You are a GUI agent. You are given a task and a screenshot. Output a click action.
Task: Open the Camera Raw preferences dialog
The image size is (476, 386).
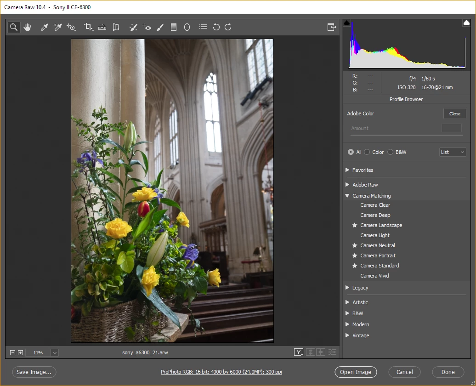(203, 27)
